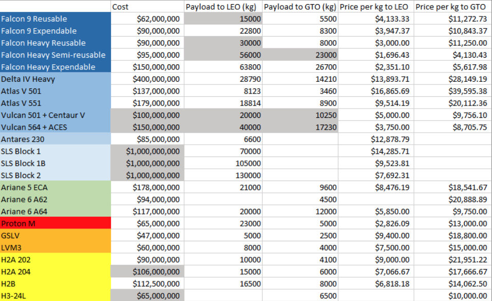
Task: Select the $112,500,000 H2B cost cell
Action: 148,284
